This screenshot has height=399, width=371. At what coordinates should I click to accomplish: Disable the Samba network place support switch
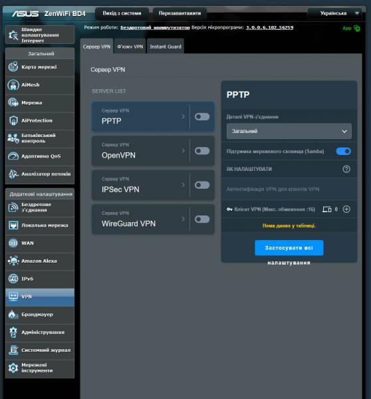(x=344, y=152)
